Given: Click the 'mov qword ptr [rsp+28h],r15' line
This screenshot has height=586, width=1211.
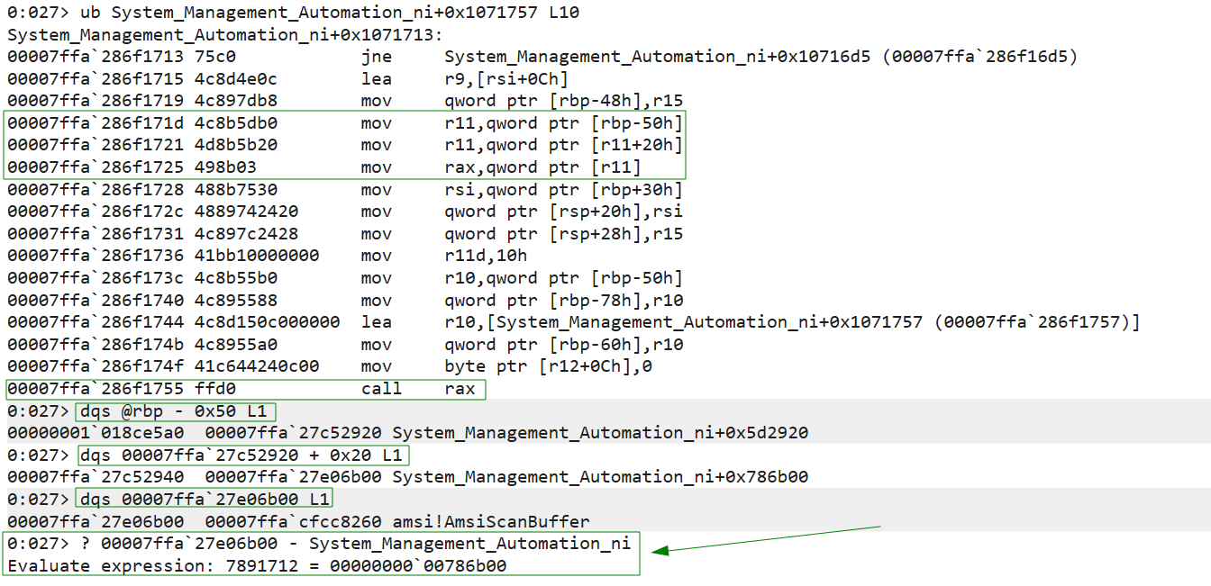Looking at the screenshot, I should 523,234.
